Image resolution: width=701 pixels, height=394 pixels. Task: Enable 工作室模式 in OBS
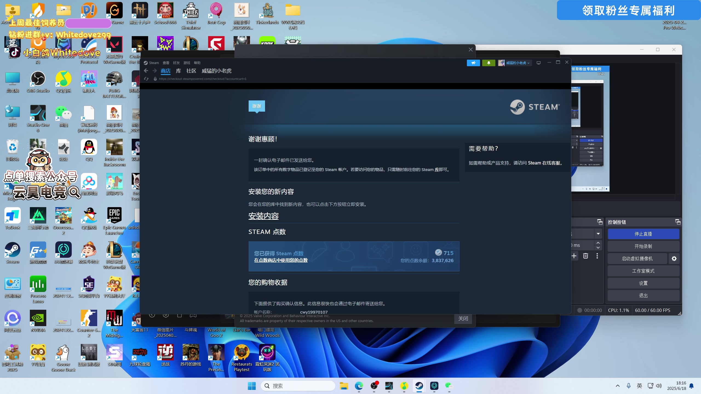tap(643, 271)
